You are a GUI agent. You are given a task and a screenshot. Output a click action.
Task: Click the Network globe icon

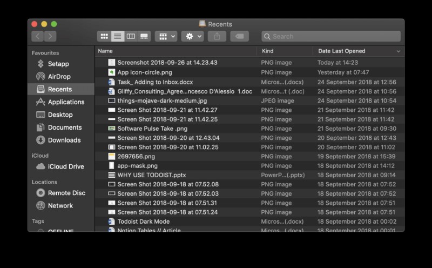click(40, 205)
